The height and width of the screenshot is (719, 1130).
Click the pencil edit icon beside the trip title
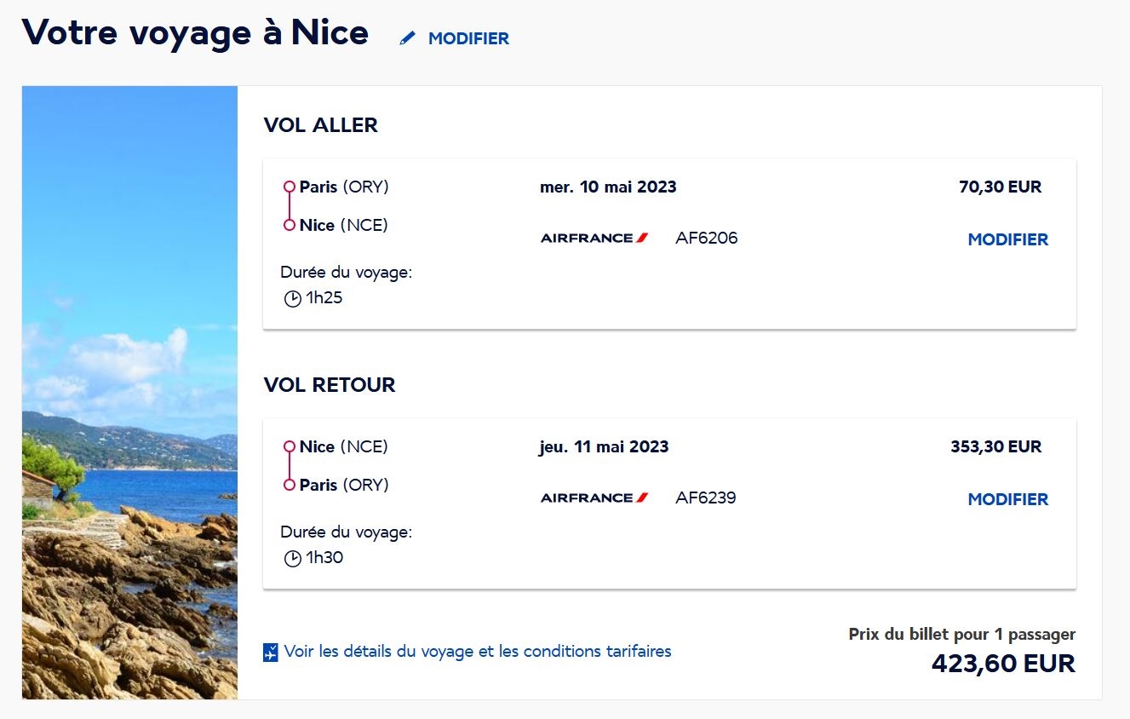[408, 38]
